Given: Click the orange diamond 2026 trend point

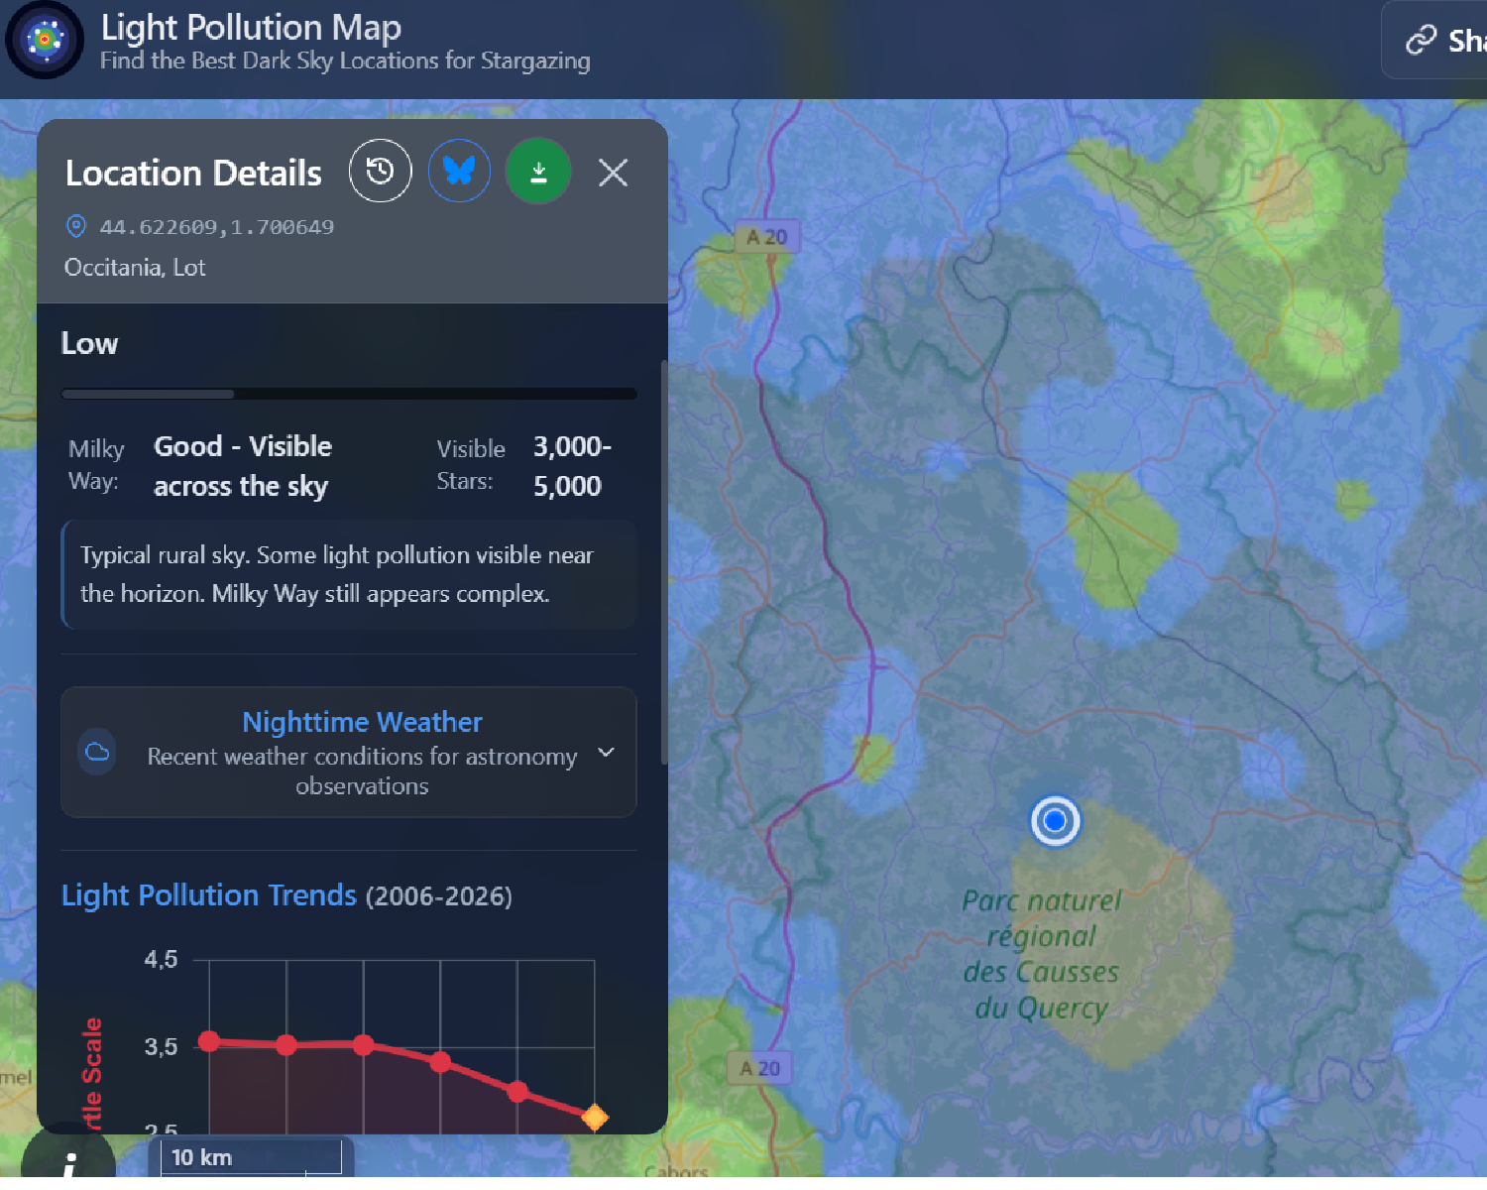Looking at the screenshot, I should tap(595, 1118).
